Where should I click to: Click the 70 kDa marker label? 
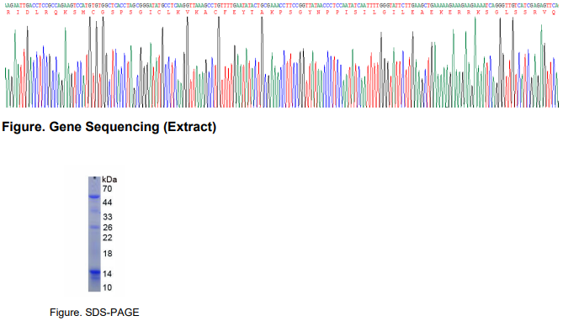coord(108,189)
